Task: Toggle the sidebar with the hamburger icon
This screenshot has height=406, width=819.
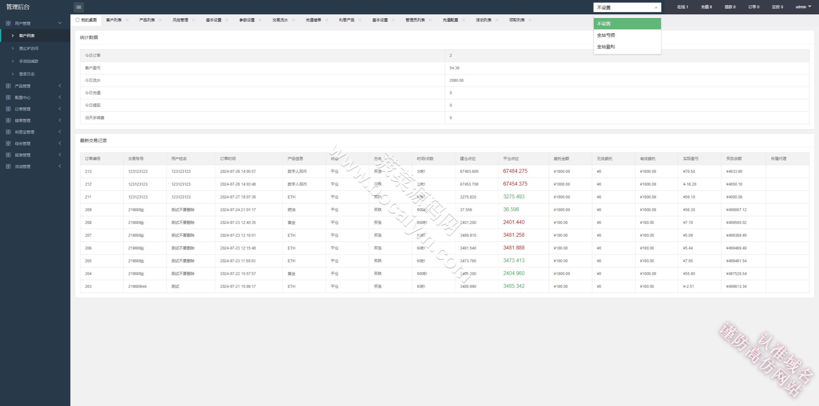Action: coord(79,7)
